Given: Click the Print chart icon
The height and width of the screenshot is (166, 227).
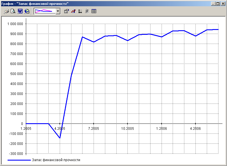Looking at the screenshot, I should (x=6, y=11).
